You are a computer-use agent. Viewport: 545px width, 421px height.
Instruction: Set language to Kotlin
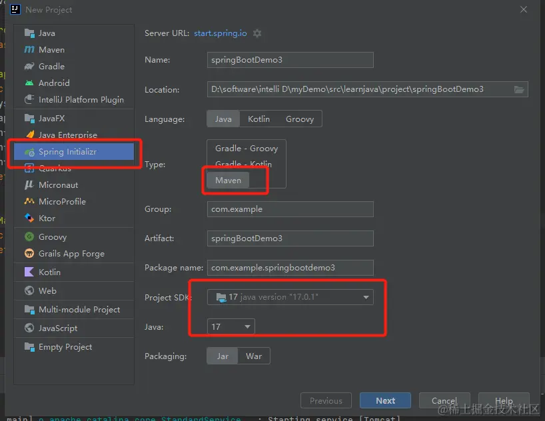tap(259, 119)
